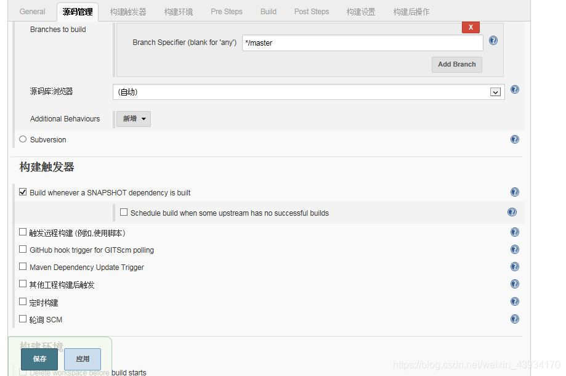Screen dimensions: 566x376
Task: Open help icon for 触发远程构建
Action: 515,232
